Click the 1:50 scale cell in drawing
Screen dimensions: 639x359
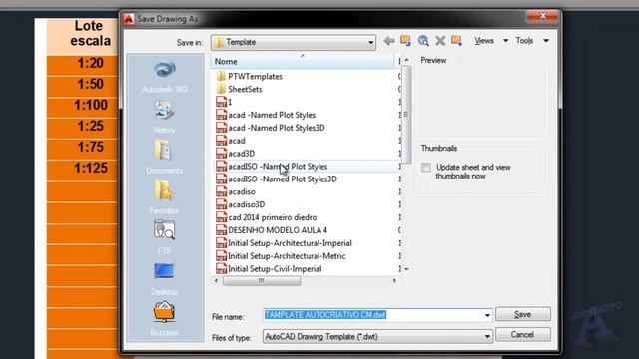pos(90,84)
